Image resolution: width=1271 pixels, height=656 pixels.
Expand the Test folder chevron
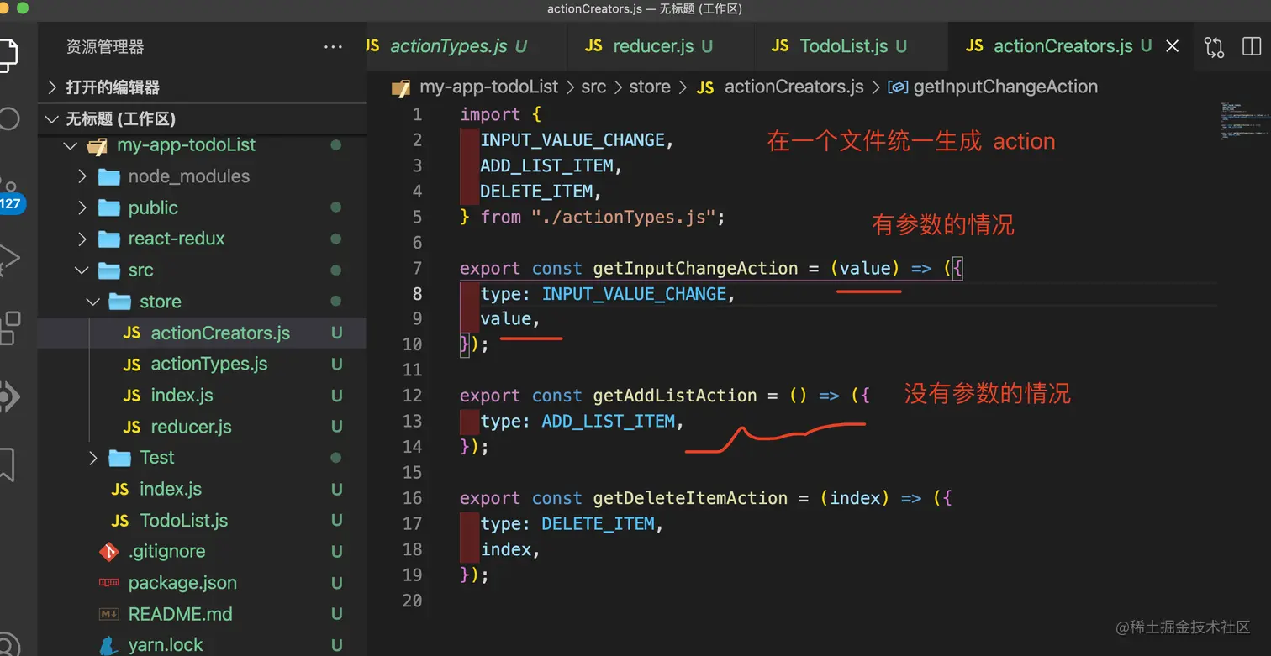click(x=94, y=458)
